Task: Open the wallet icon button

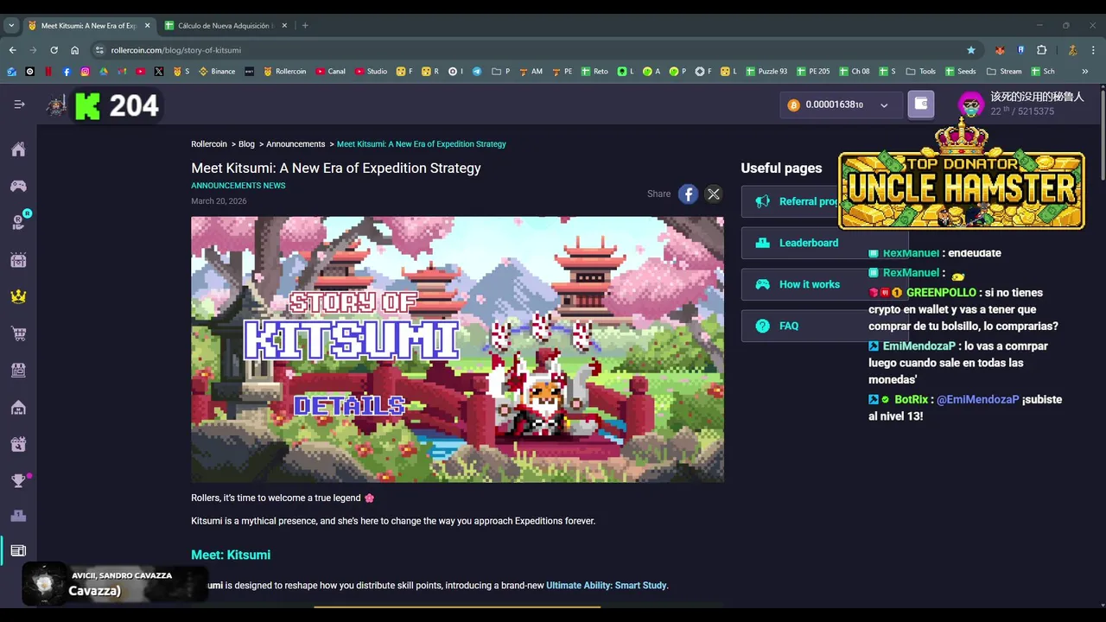Action: coord(921,105)
